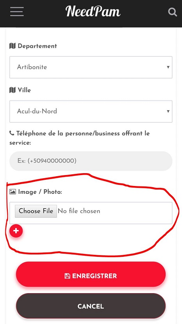Viewport: 182px width, 324px height.
Task: Click the red plus add-image button
Action: click(16, 231)
